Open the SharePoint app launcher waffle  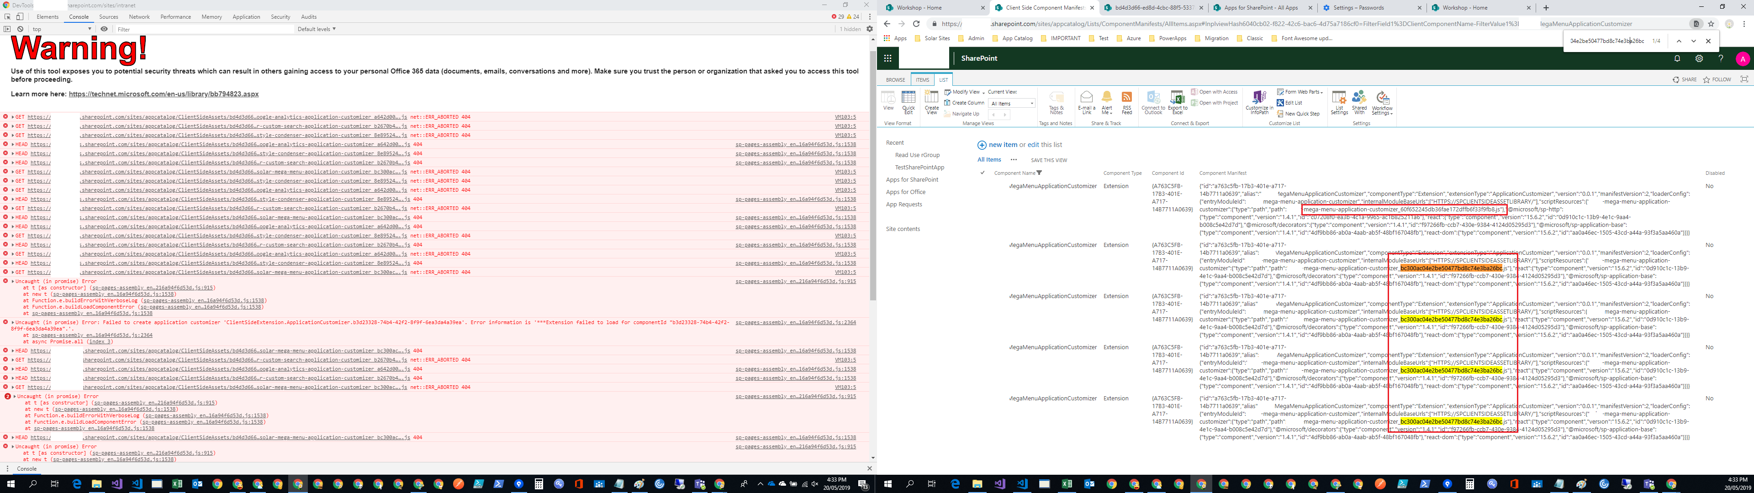point(888,58)
